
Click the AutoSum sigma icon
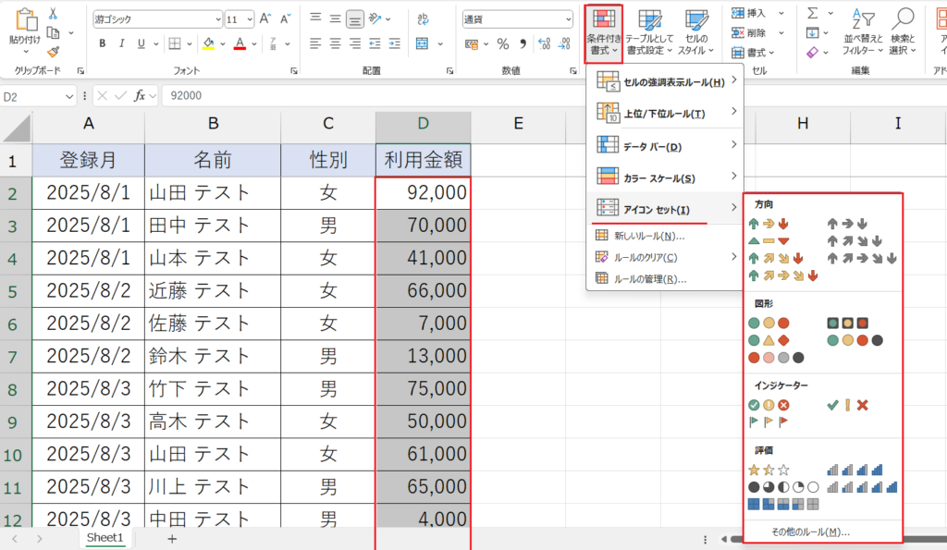813,13
